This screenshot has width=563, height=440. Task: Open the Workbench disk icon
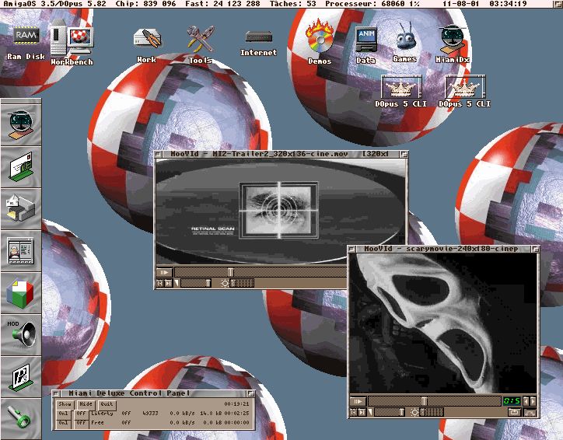tap(72, 40)
